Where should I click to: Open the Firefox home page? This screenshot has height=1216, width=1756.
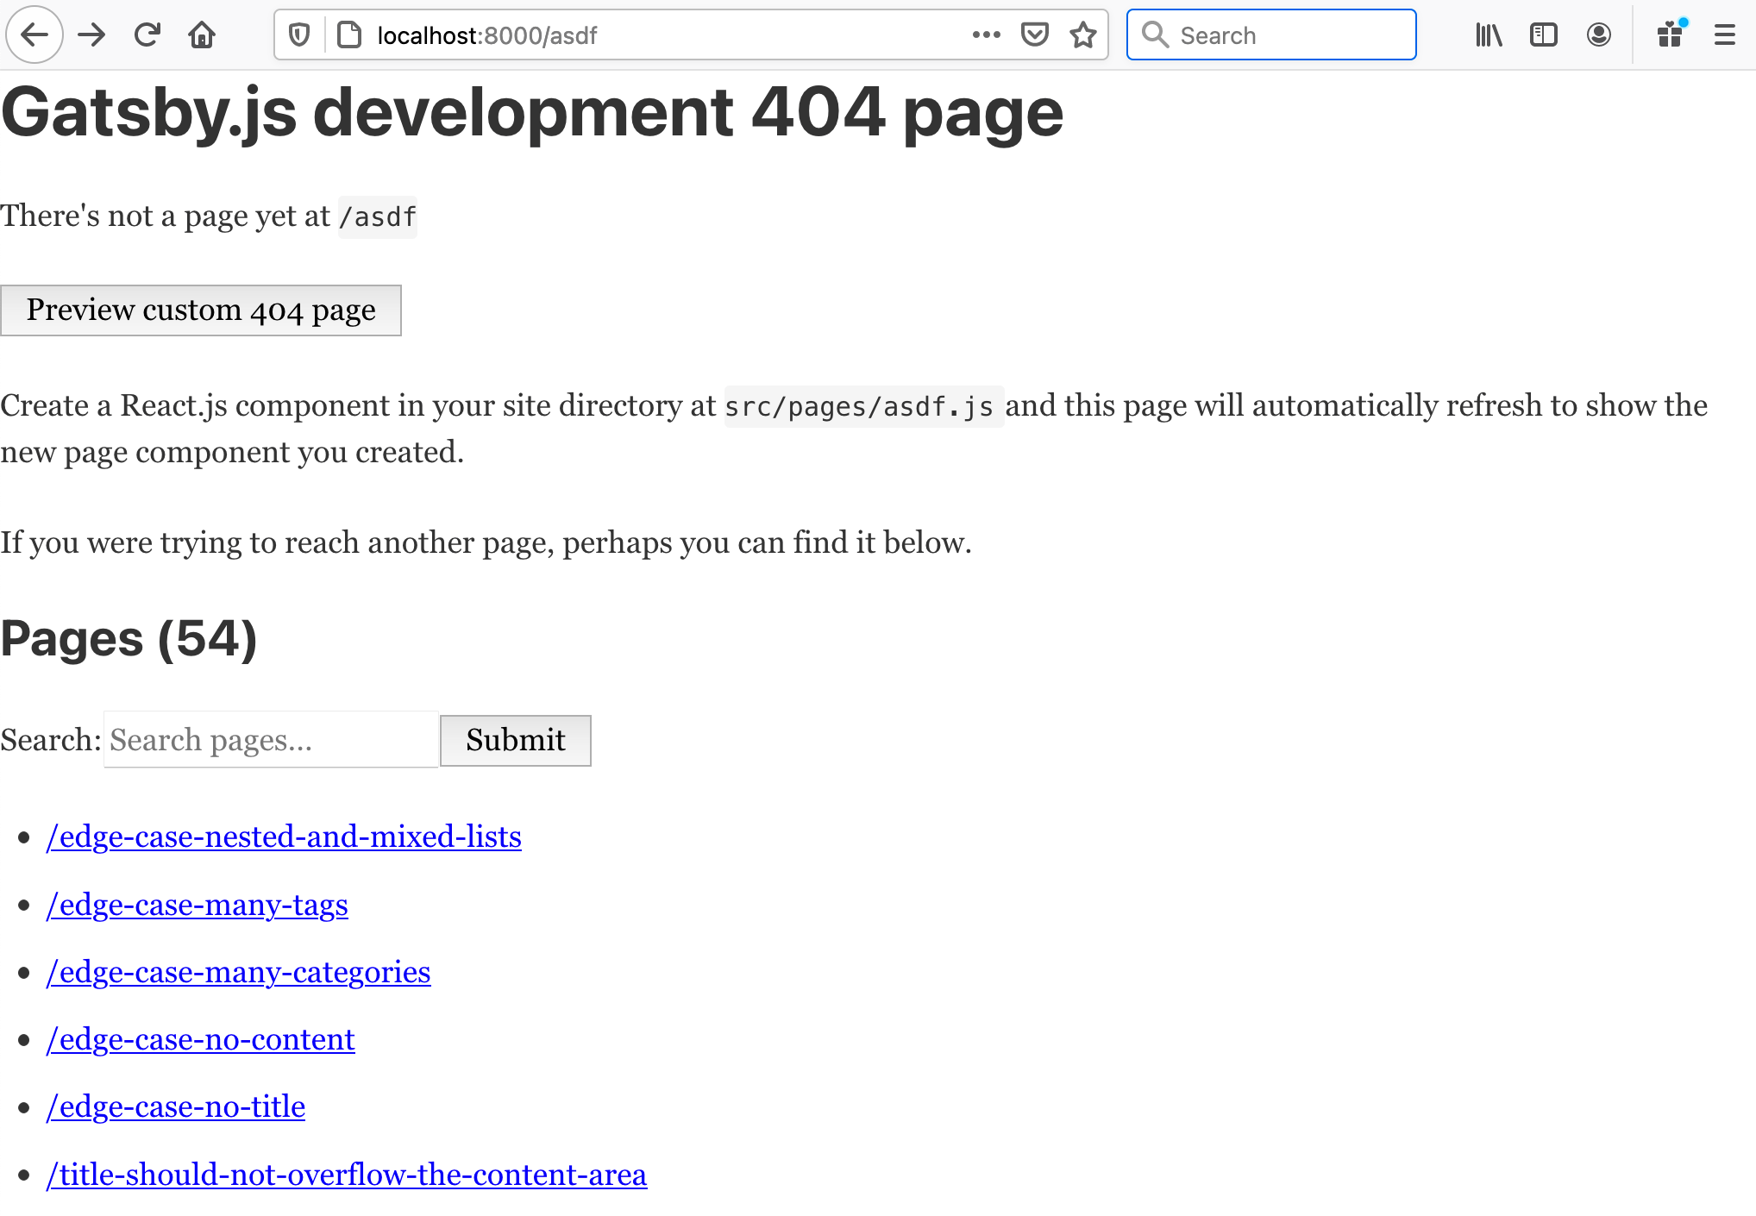202,34
